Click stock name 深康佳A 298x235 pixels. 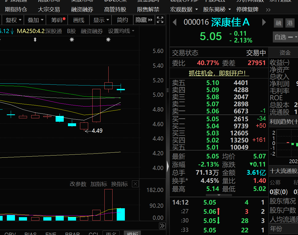click(x=230, y=22)
